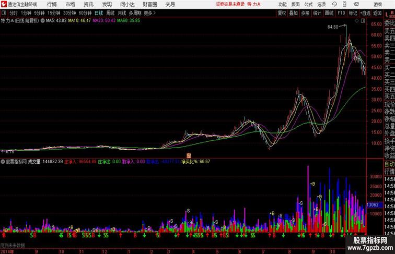Click the 画线 drawing toolbar button
Screen dimensions: 395x254
coord(329,13)
